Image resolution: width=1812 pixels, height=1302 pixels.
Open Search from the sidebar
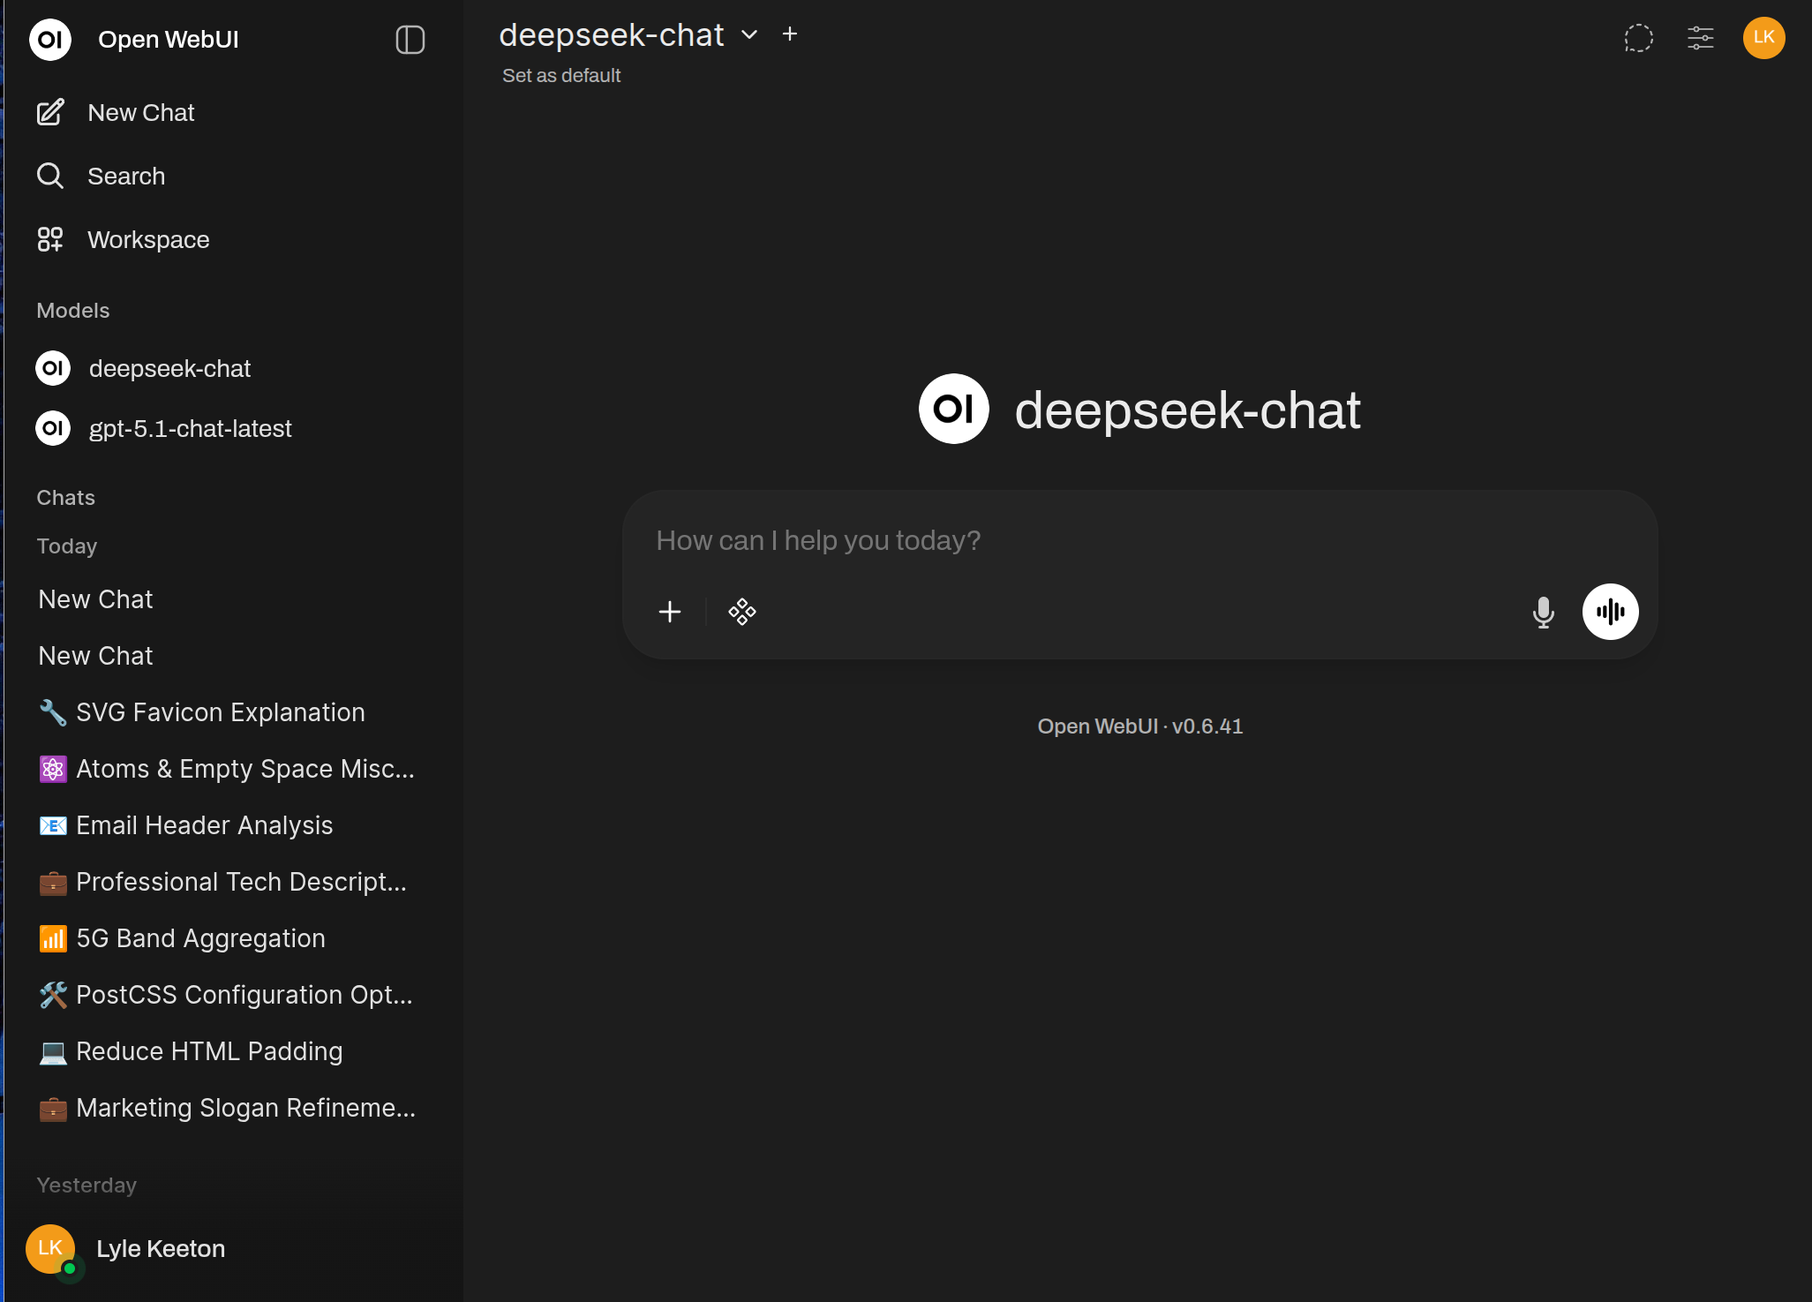click(126, 176)
